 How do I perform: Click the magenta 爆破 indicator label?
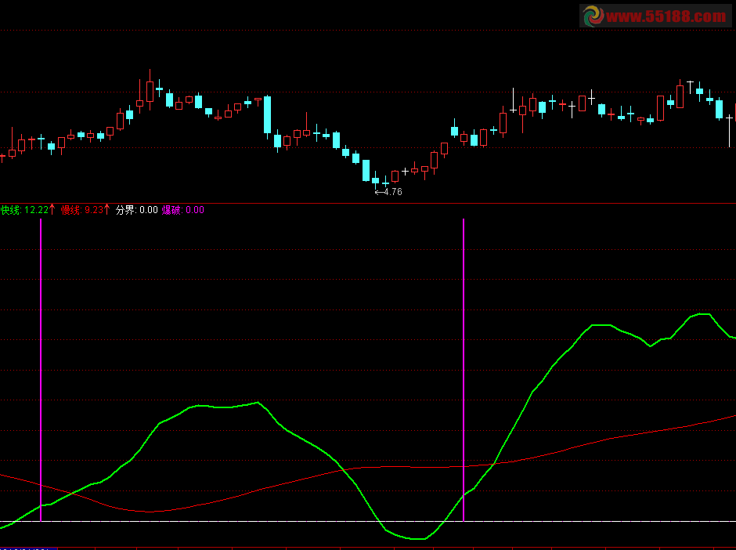171,210
